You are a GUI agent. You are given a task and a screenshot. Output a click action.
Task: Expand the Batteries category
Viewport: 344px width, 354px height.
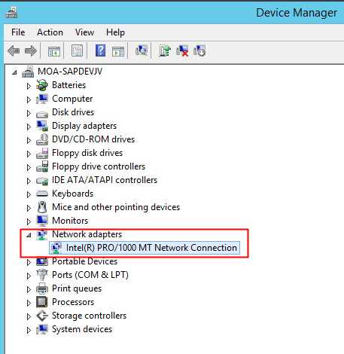[x=29, y=86]
